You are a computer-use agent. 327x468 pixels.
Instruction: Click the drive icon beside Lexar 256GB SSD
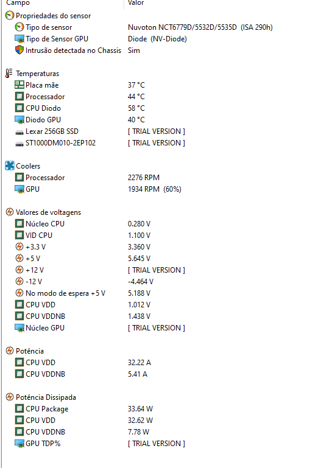tap(19, 131)
